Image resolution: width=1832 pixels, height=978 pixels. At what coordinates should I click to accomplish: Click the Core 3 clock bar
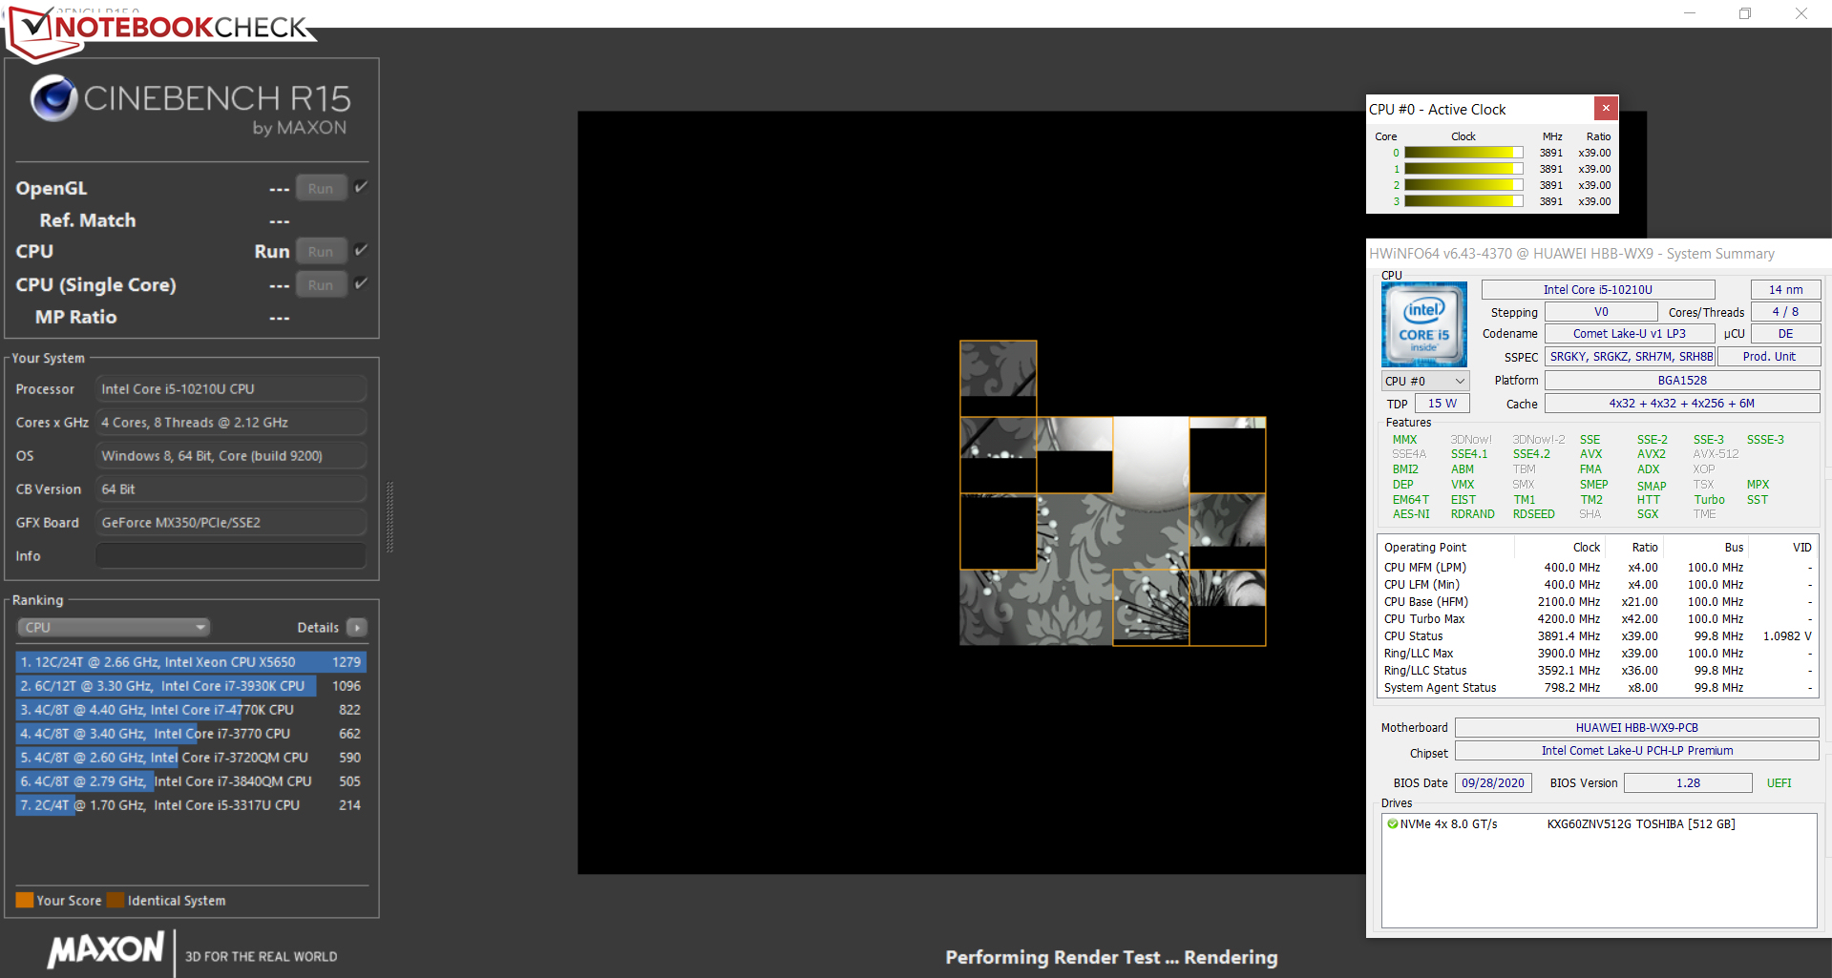[x=1463, y=201]
